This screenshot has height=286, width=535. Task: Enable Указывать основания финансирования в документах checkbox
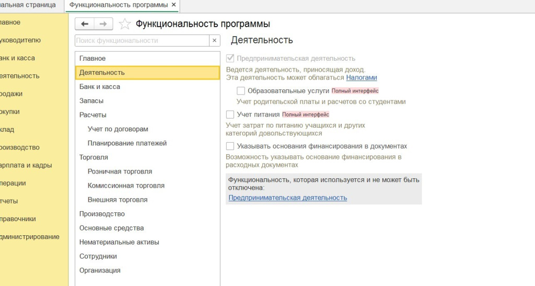[x=230, y=146]
